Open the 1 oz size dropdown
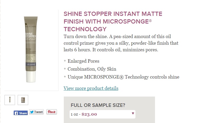 103,115
